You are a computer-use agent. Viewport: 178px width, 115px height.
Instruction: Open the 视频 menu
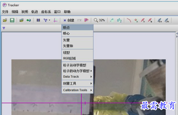coord(25,12)
